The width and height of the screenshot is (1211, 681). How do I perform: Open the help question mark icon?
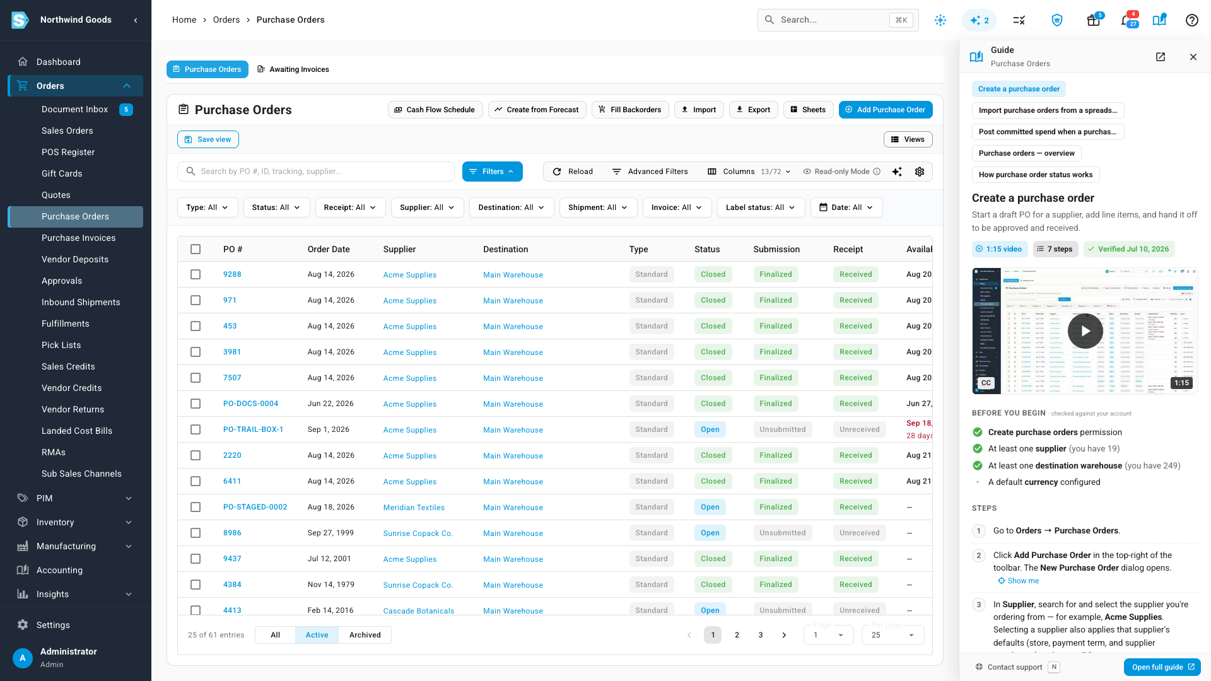click(x=1191, y=20)
